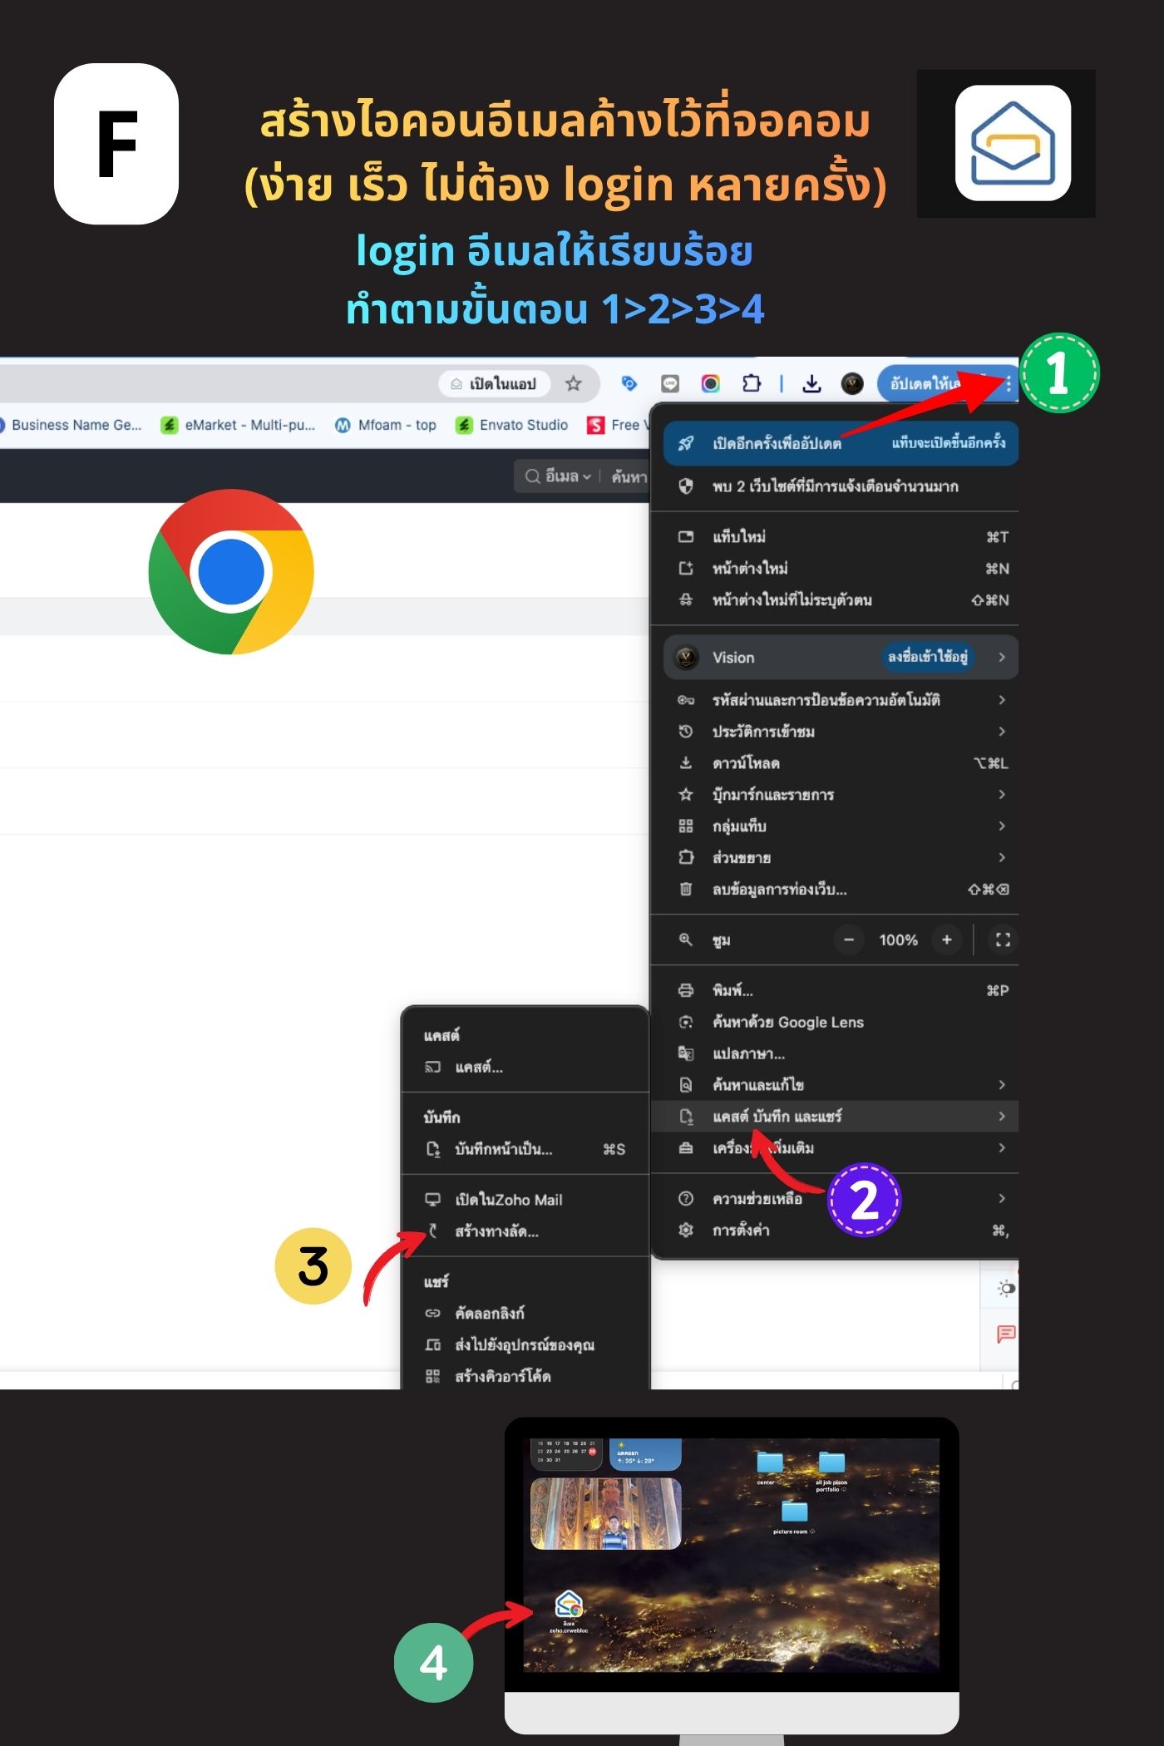Open the Downloads icon in Chrome toolbar

(x=811, y=383)
